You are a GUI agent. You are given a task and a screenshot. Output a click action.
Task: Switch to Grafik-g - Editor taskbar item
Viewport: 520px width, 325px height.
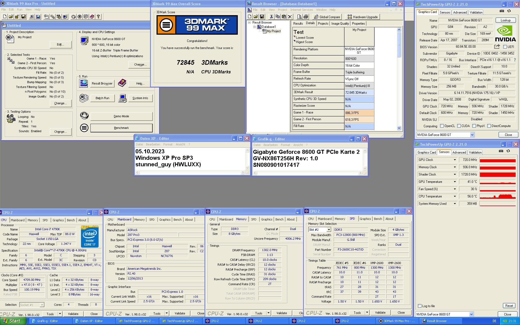click(x=51, y=321)
